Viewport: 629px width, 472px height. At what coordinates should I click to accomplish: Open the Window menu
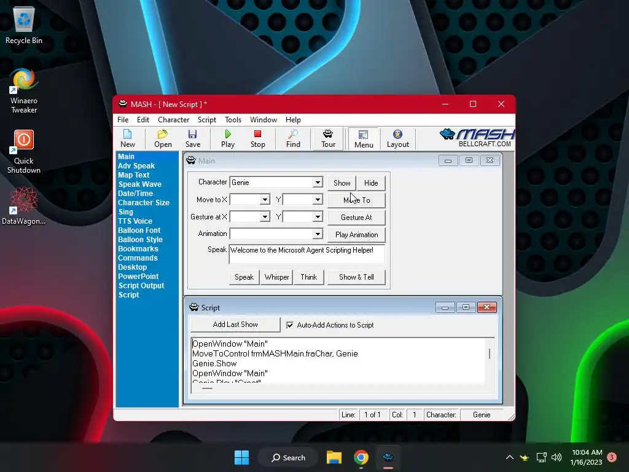tap(263, 120)
